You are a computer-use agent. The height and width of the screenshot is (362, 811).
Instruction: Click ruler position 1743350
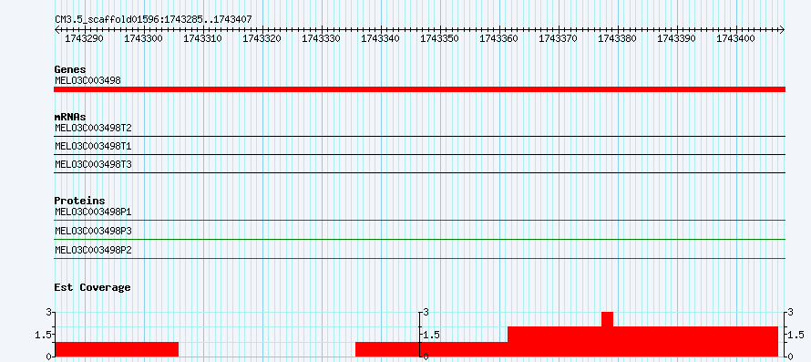(440, 38)
